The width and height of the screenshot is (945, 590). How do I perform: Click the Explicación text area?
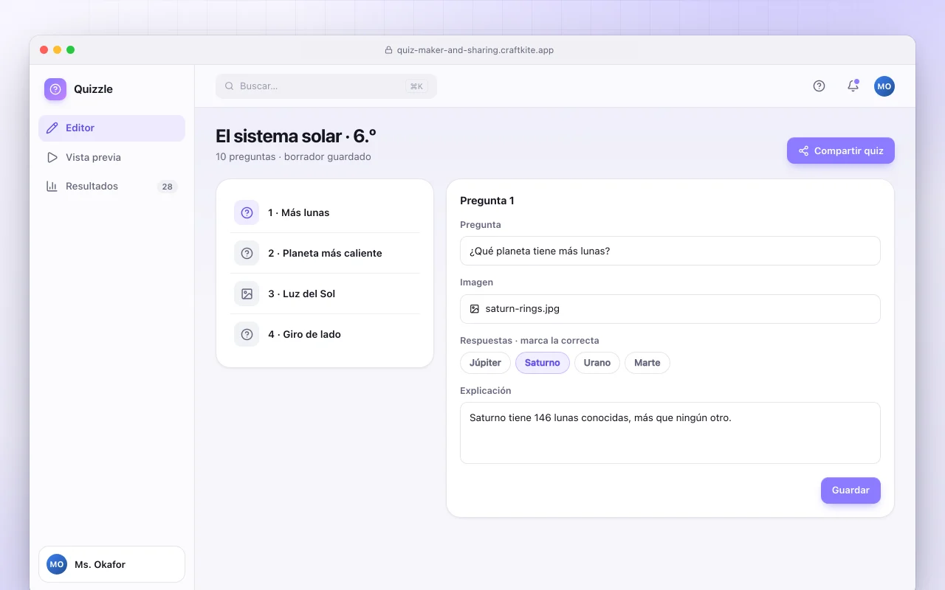point(670,433)
